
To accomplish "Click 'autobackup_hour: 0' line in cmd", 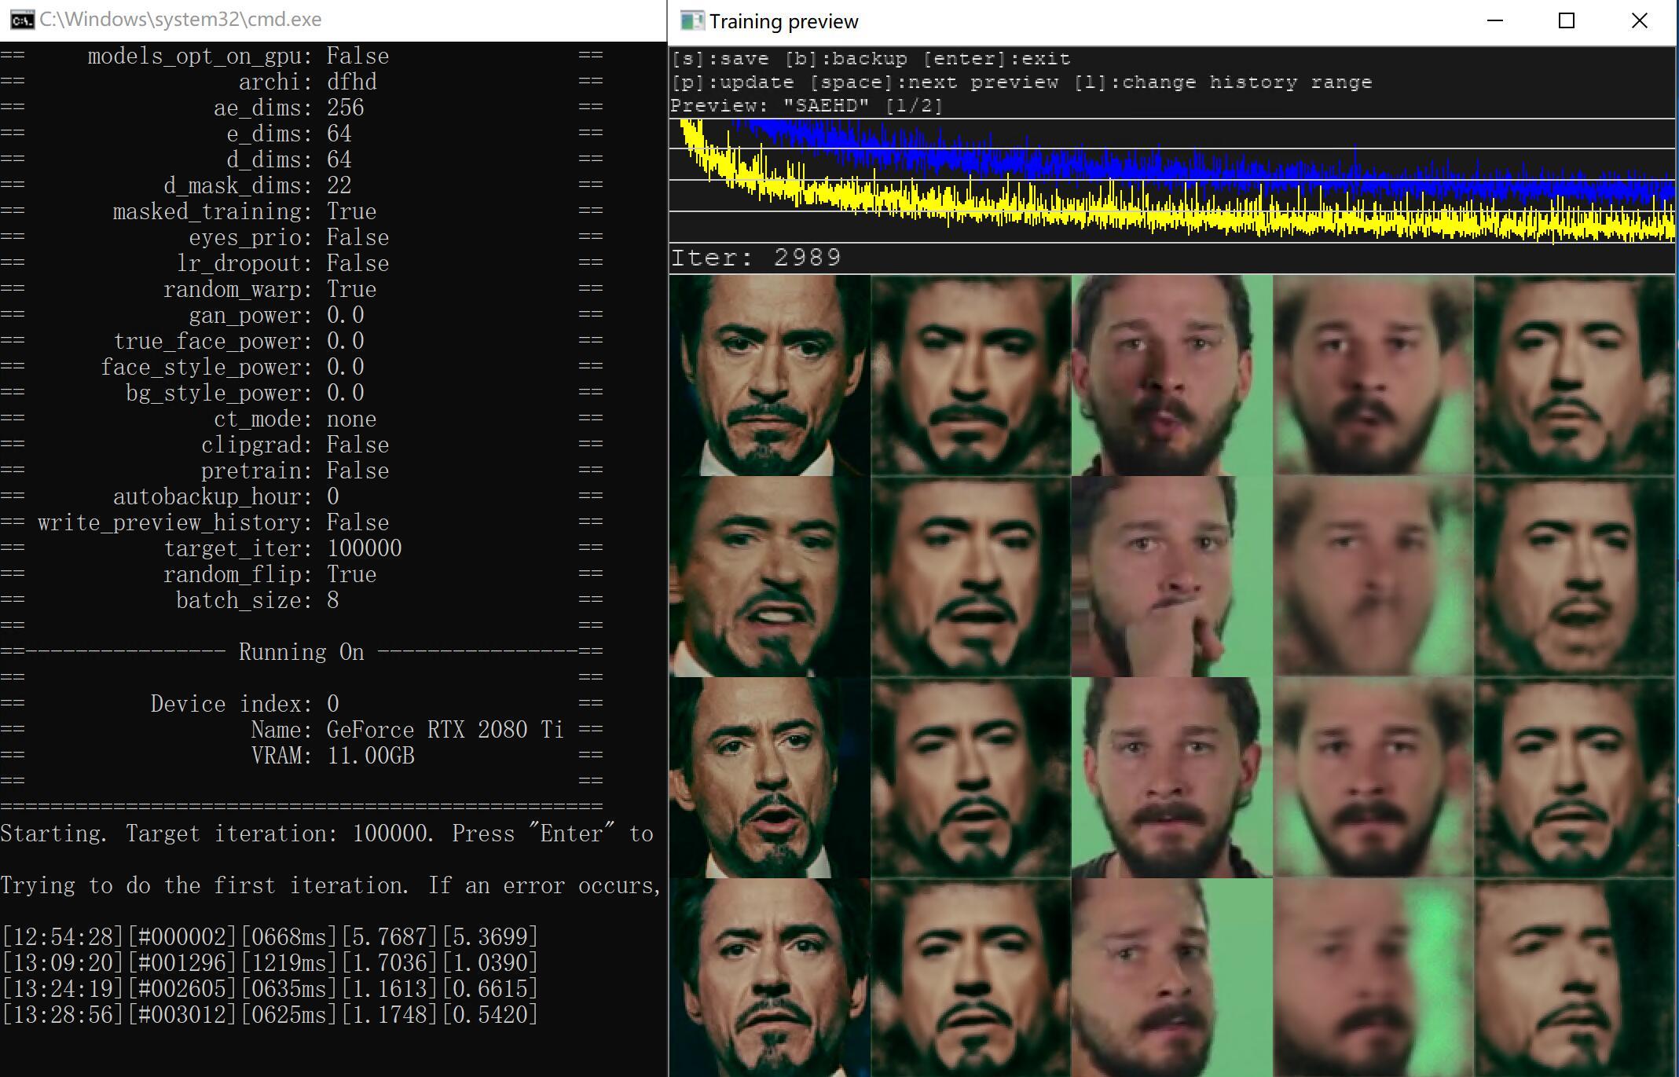I will tap(225, 496).
